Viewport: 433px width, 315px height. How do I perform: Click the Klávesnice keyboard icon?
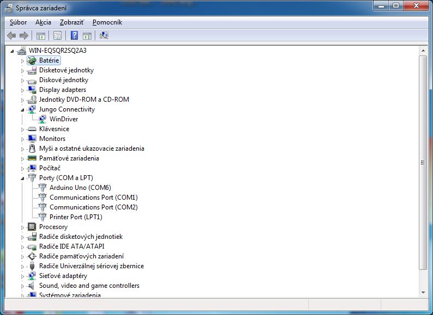click(x=32, y=129)
